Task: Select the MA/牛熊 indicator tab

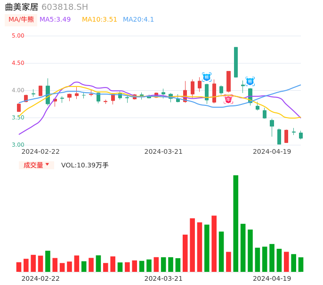Action: 21,20
